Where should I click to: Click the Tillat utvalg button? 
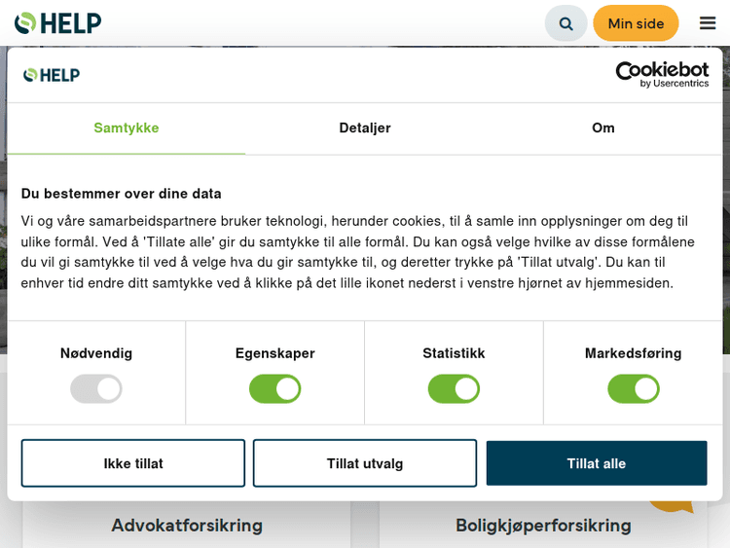(365, 463)
